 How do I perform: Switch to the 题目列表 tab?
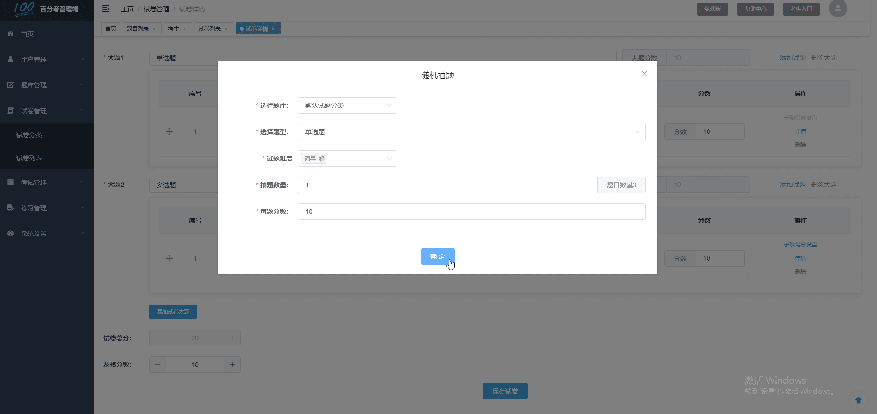point(138,29)
